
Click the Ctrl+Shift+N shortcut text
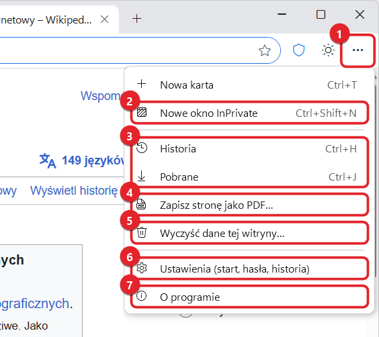pos(326,113)
